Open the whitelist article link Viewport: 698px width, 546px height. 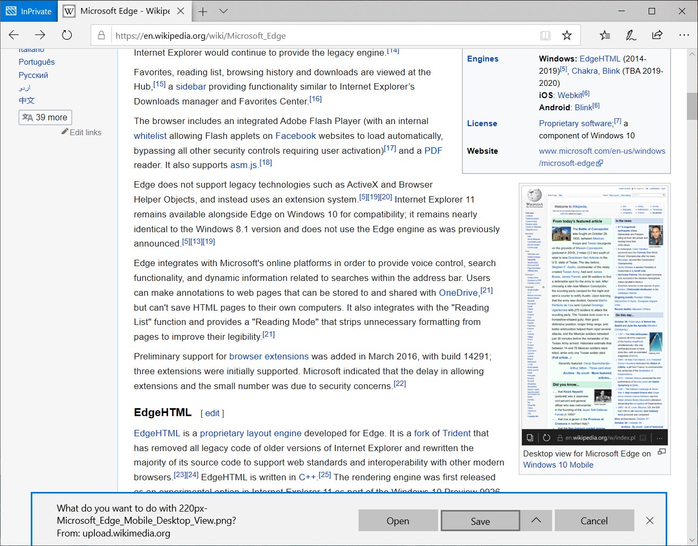point(150,136)
